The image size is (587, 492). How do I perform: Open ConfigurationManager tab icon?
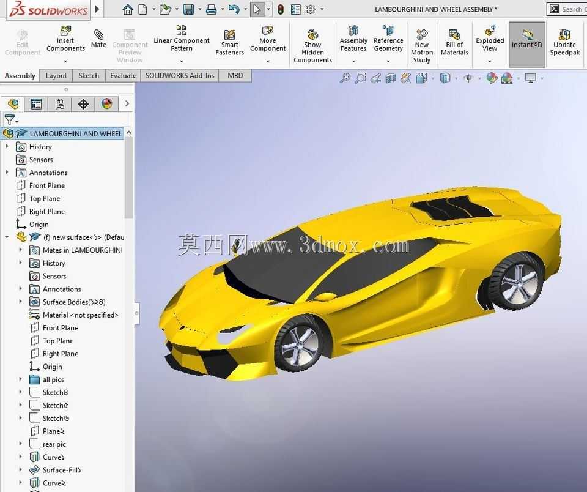point(59,104)
